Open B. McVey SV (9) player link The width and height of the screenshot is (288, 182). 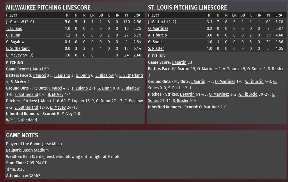[14, 55]
